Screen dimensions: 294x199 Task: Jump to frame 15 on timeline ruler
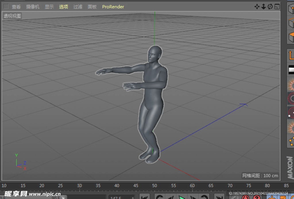tap(23, 186)
